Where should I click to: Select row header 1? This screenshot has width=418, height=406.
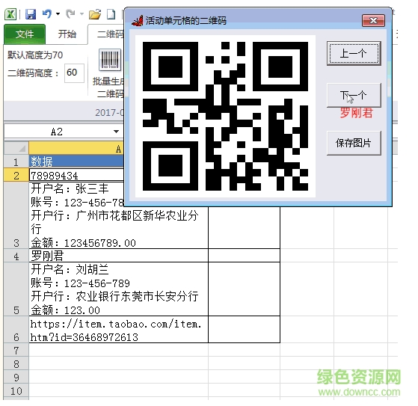pyautogui.click(x=16, y=162)
